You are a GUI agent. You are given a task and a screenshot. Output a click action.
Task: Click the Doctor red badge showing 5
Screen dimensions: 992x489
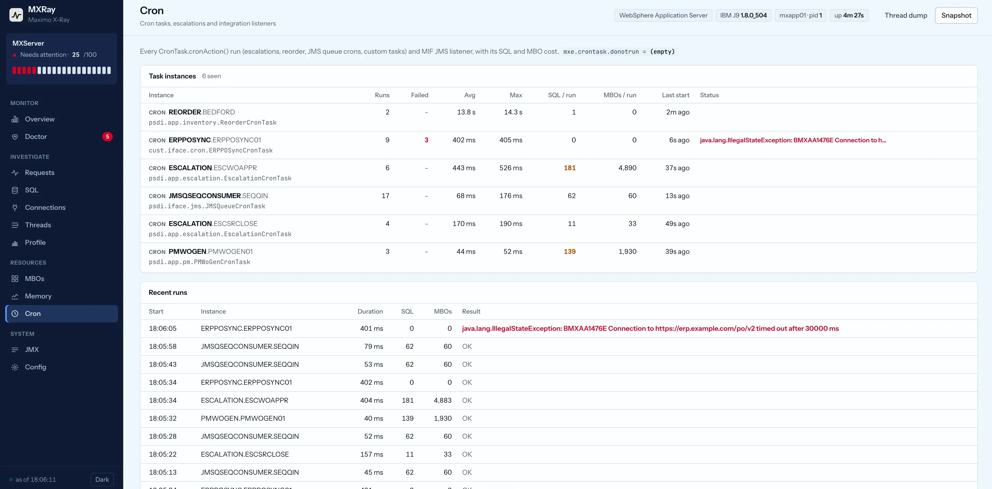pyautogui.click(x=108, y=137)
